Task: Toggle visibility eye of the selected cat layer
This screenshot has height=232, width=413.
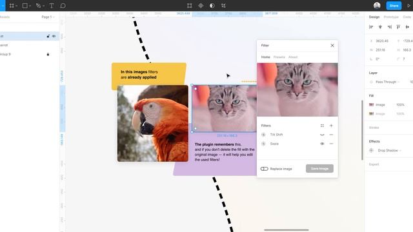Action: point(54,36)
